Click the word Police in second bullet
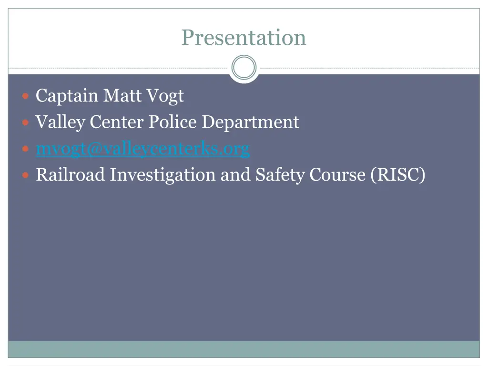 173,122
